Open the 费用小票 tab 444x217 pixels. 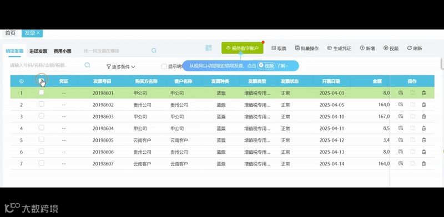[63, 51]
